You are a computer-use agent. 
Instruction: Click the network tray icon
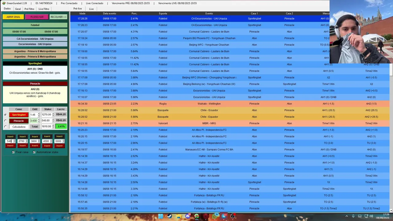[x=366, y=216]
